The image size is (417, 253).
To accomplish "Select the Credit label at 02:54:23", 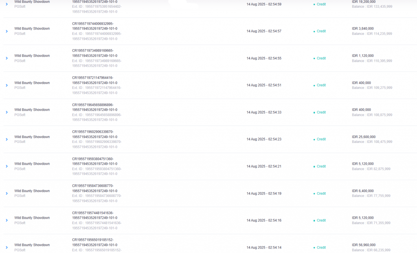I will [321, 139].
